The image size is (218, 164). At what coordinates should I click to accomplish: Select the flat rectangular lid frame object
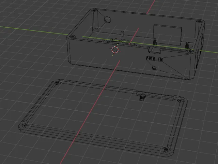pyautogui.click(x=103, y=118)
